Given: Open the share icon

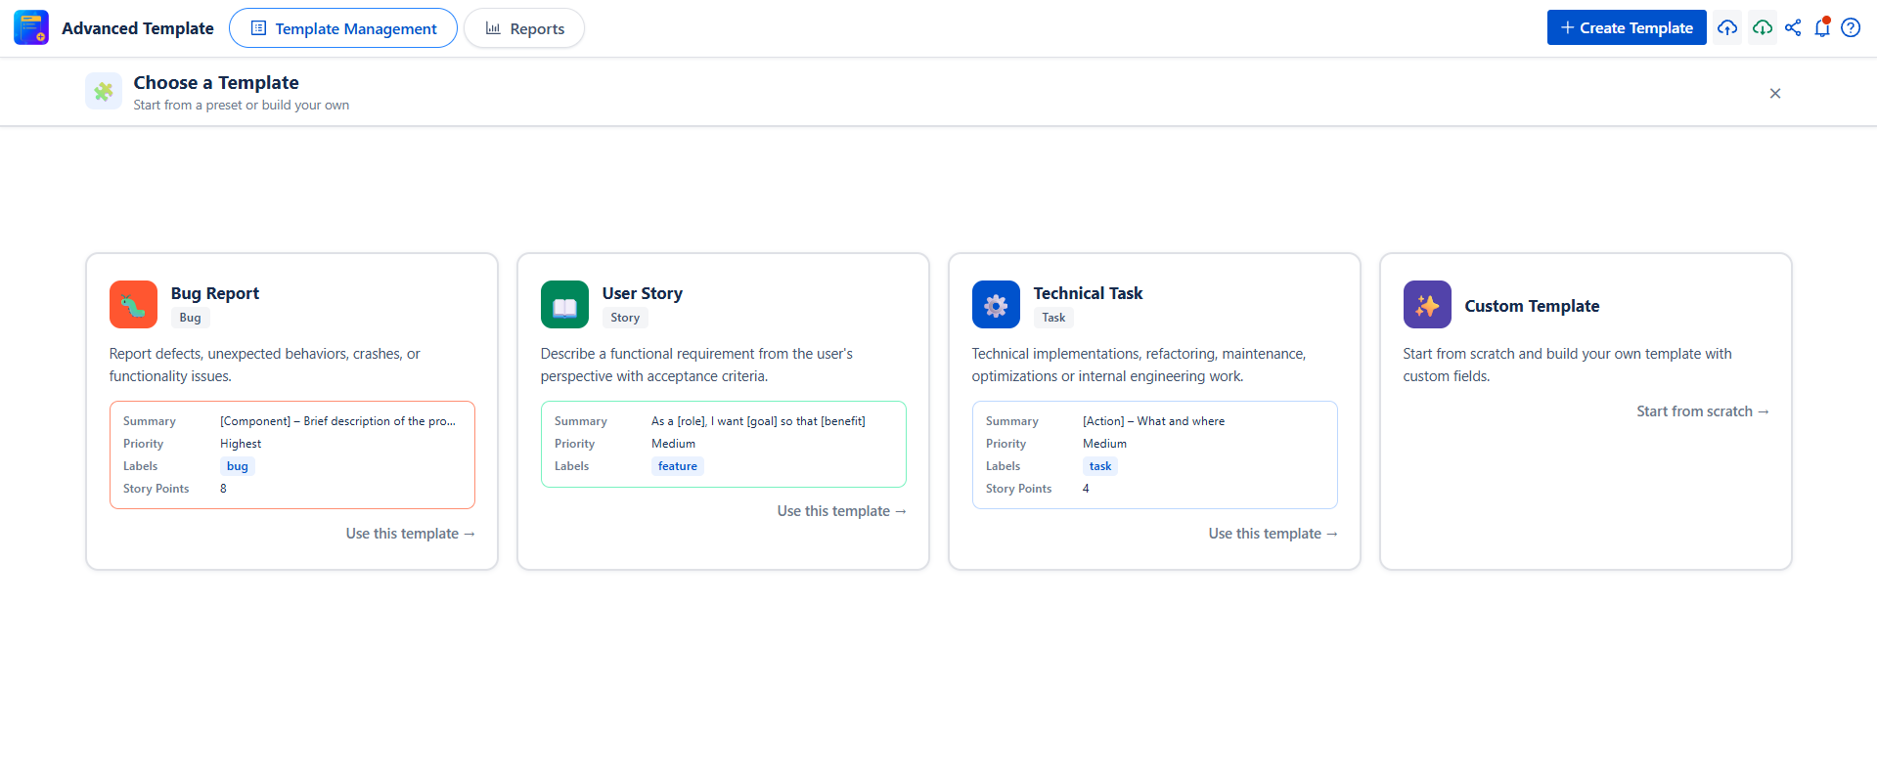Looking at the screenshot, I should click(x=1793, y=27).
